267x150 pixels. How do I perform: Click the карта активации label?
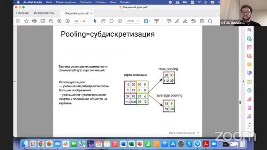click(x=136, y=75)
